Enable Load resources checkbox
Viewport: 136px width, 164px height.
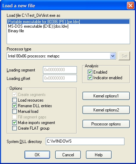(x=14, y=100)
